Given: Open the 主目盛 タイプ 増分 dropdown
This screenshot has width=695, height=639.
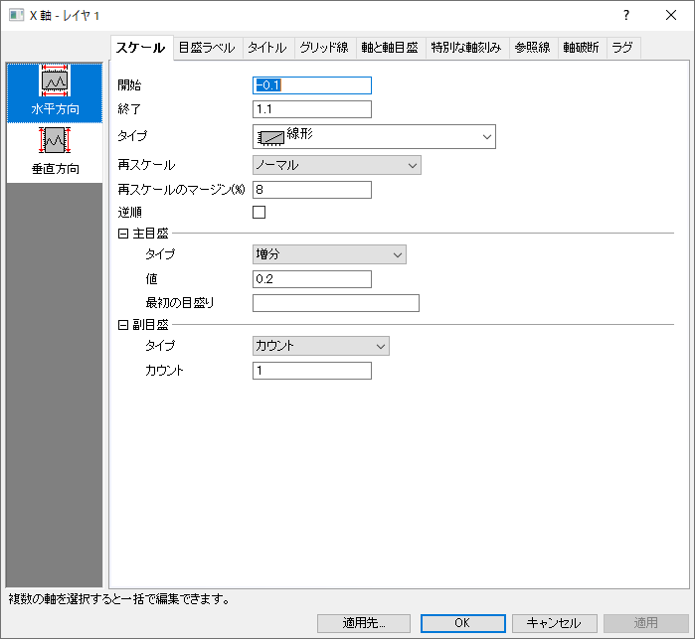Looking at the screenshot, I should 329,254.
